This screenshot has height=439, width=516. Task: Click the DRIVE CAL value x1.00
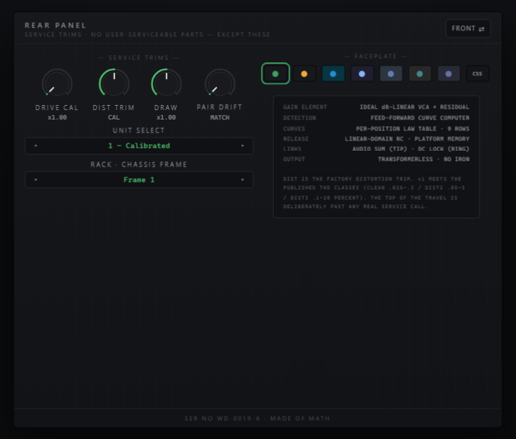57,117
